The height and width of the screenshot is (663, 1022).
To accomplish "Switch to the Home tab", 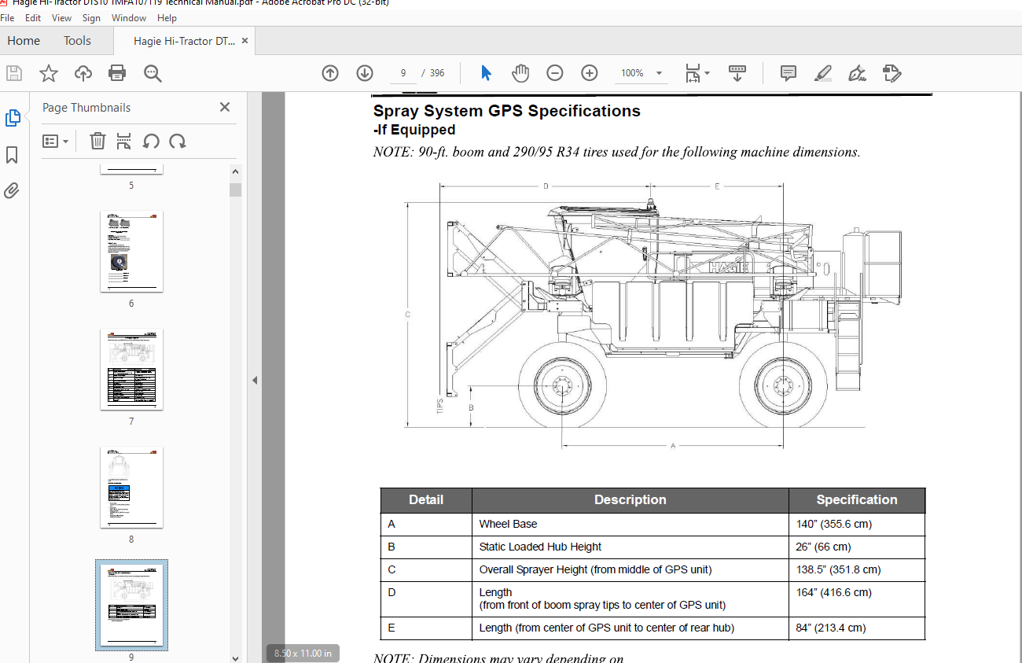I will pos(24,41).
